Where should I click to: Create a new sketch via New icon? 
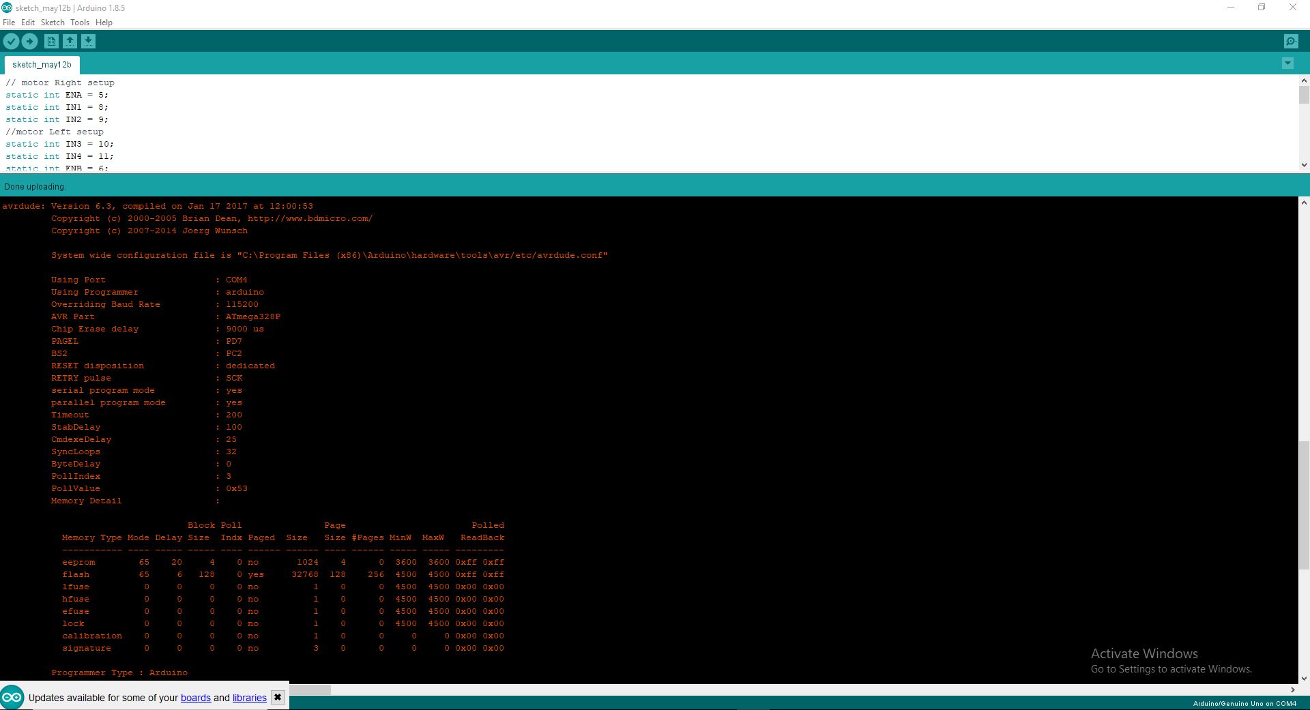(51, 41)
